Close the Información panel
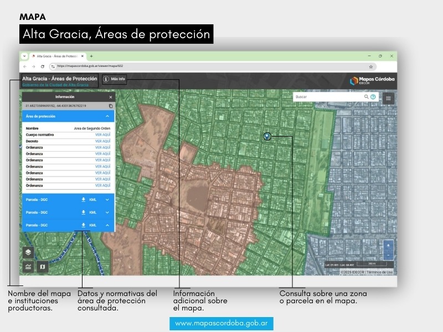 (110, 97)
